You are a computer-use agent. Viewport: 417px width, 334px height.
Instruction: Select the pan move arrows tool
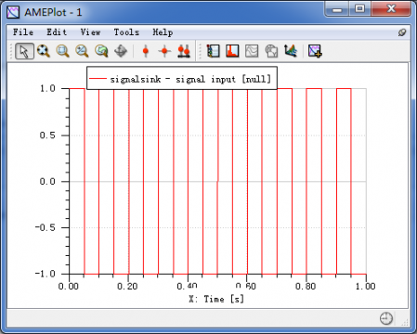pyautogui.click(x=121, y=51)
